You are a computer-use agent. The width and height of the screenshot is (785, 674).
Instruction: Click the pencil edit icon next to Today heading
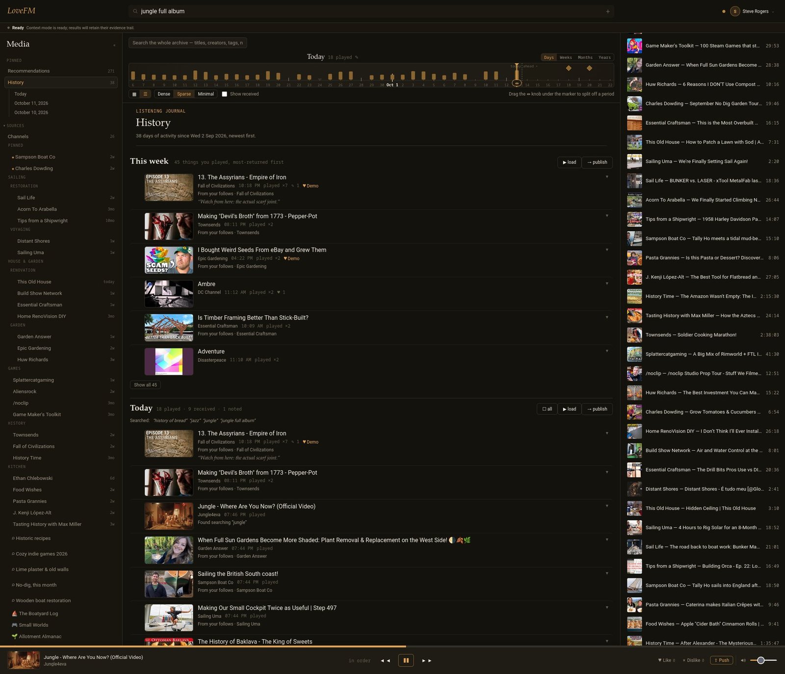[x=356, y=57]
